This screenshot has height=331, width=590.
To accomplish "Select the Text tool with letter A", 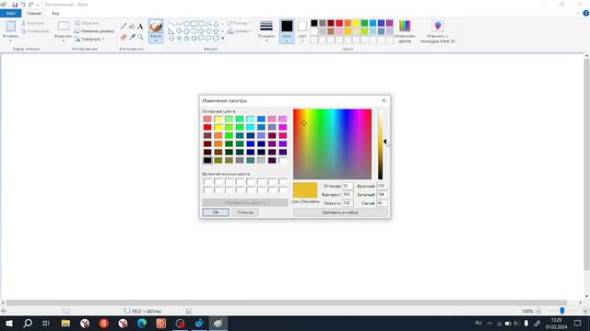I will pos(140,27).
